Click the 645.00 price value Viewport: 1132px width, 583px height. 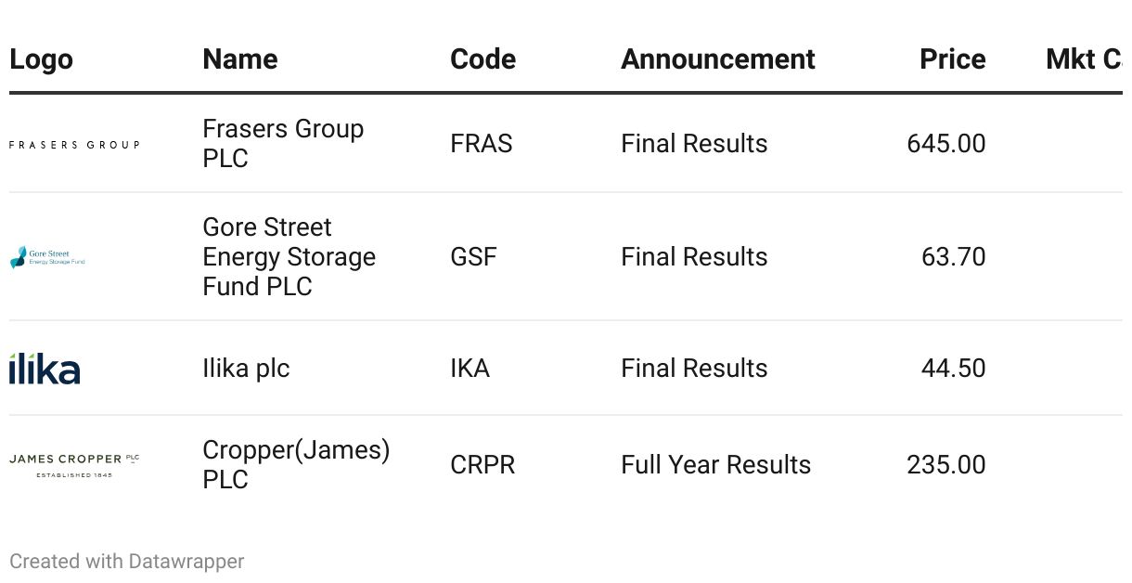tap(946, 144)
